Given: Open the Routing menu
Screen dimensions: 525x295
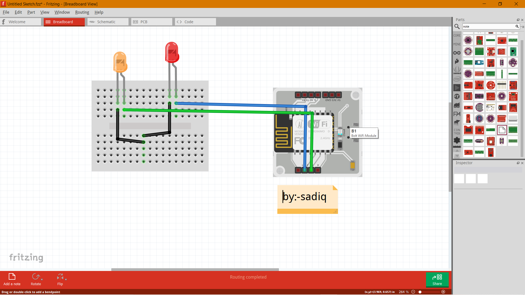Looking at the screenshot, I should pos(82,12).
